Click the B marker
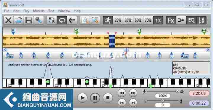Screen dimensions: 213x110 [x=34, y=56]
